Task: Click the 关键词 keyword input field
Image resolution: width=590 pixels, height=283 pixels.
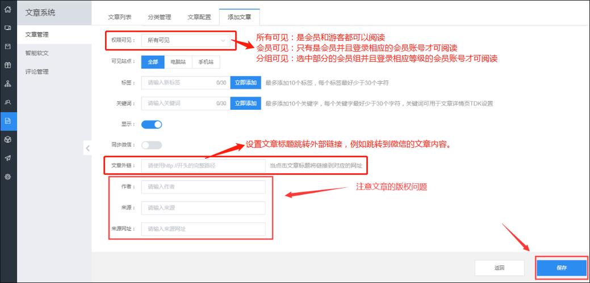Action: point(186,103)
